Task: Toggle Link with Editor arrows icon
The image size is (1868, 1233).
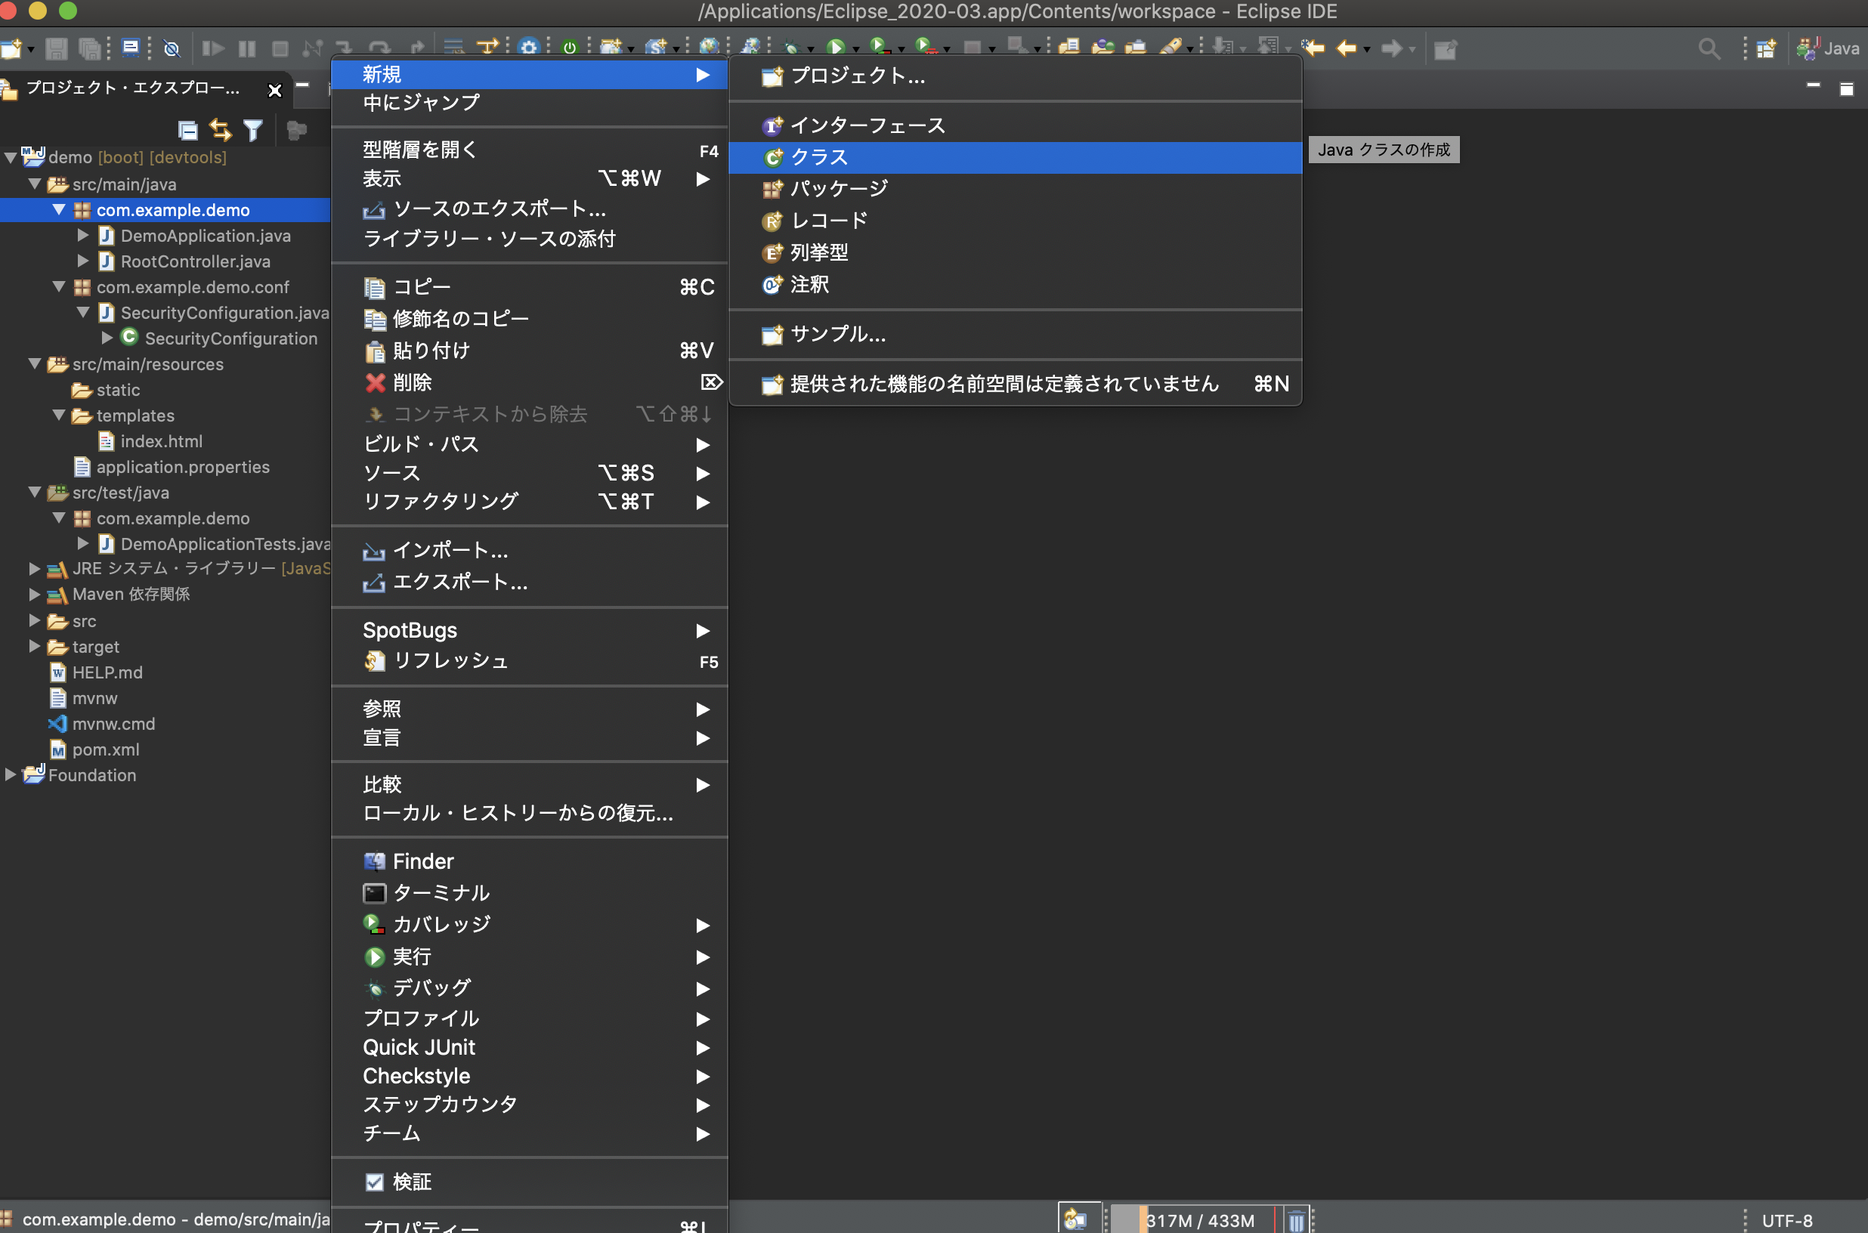Action: point(220,130)
